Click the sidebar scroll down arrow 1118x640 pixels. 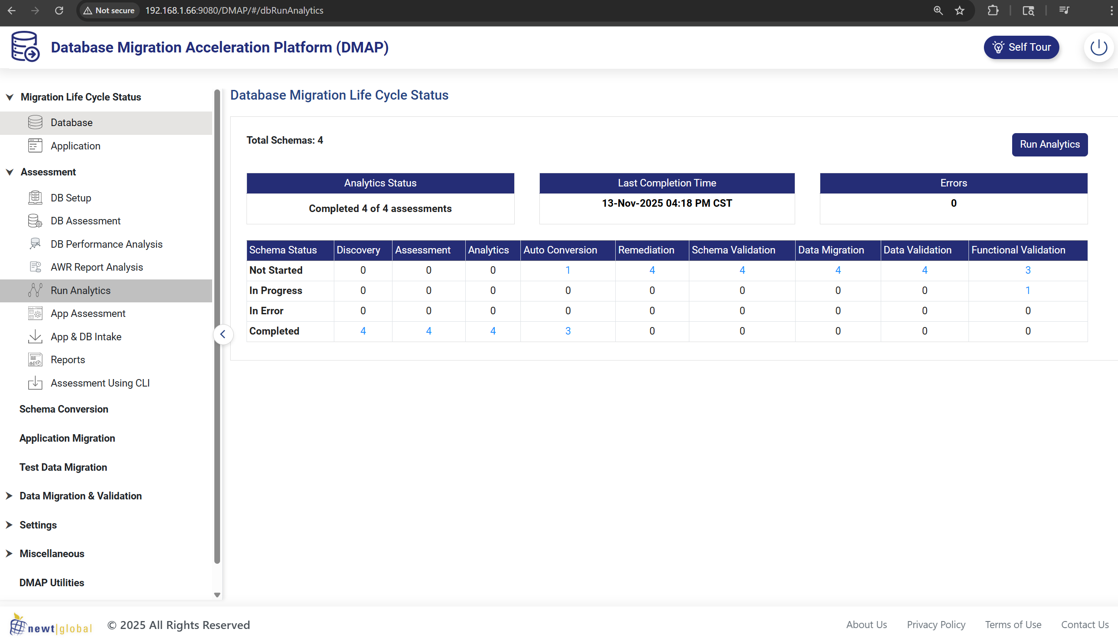point(217,595)
